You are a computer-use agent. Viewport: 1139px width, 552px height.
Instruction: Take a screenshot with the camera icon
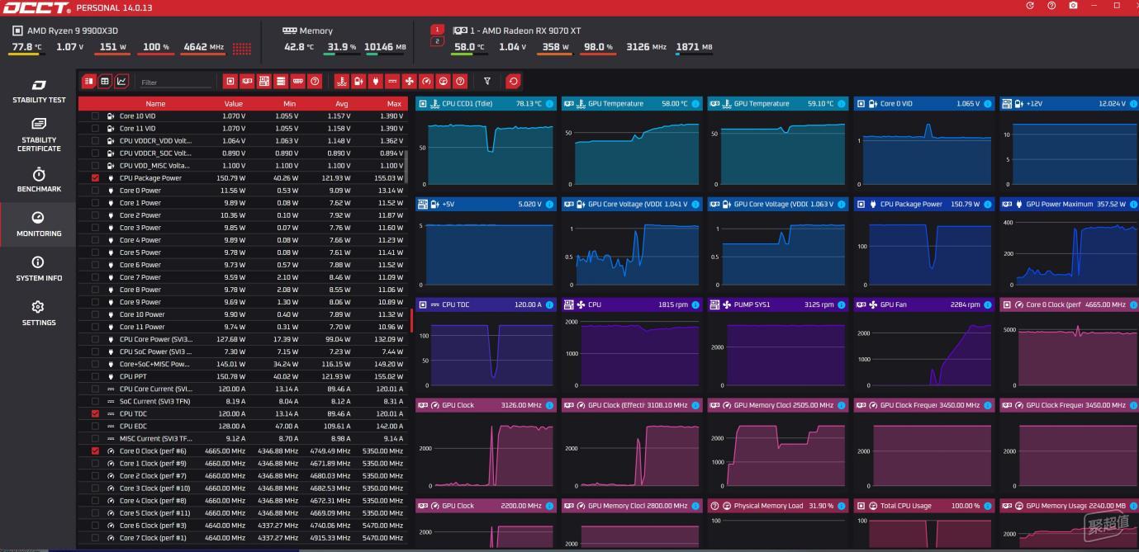[x=1073, y=6]
